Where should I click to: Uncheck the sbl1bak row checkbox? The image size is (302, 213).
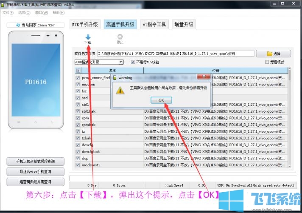(x=78, y=111)
